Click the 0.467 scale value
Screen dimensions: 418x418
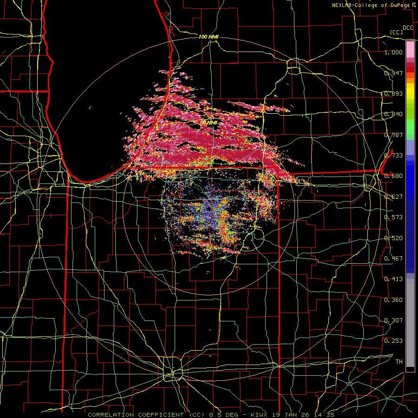click(393, 259)
